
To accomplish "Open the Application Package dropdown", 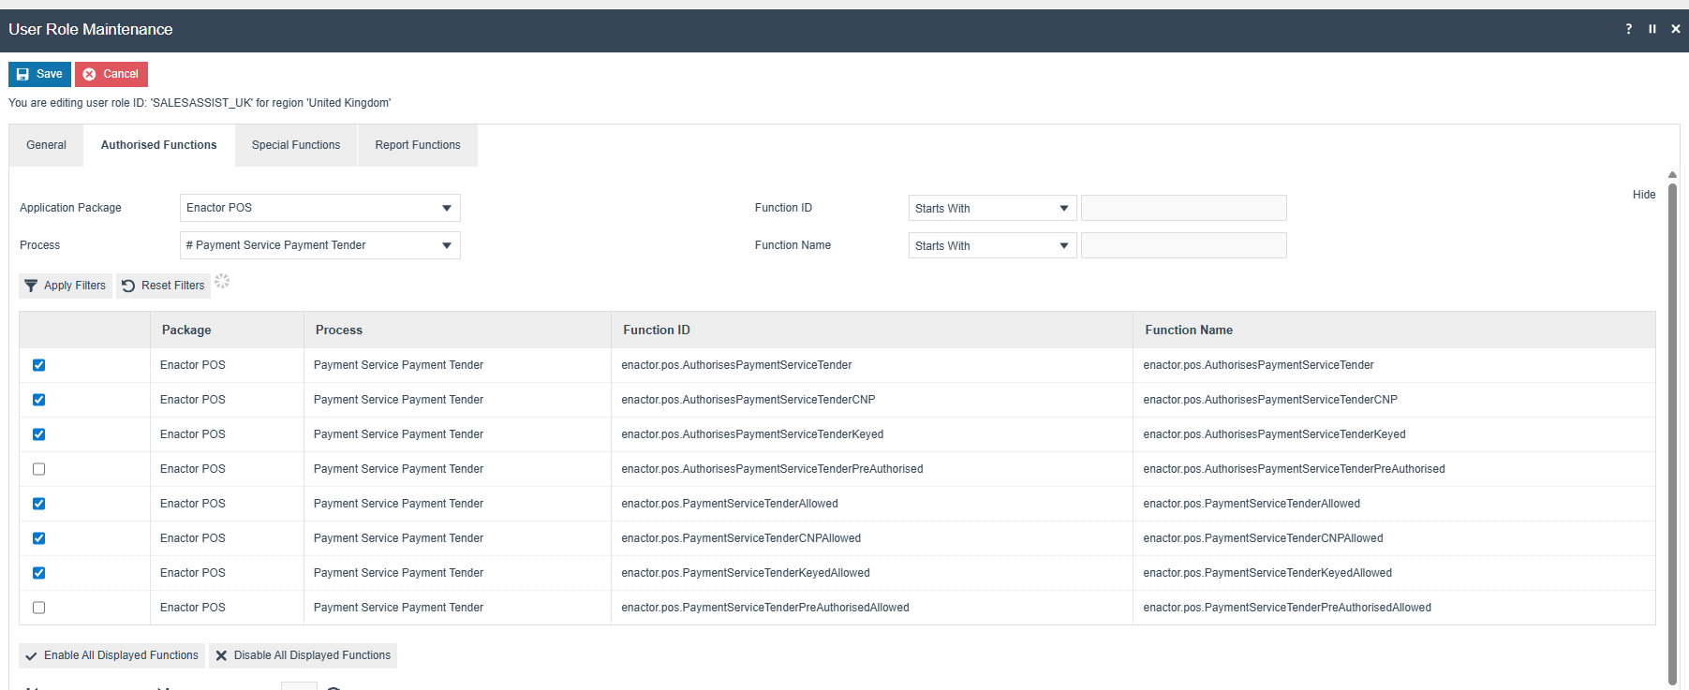I will coord(320,208).
